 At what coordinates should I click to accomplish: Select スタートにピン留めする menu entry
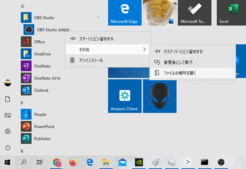108,39
